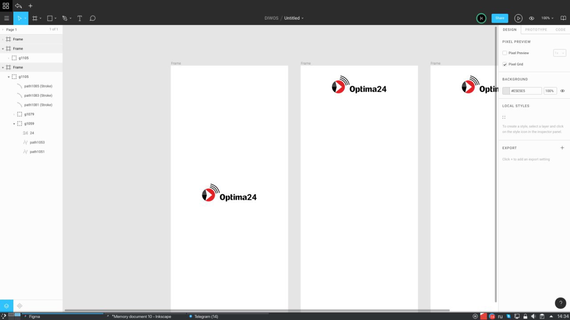Select the Rectangle shape tool

[x=49, y=18]
